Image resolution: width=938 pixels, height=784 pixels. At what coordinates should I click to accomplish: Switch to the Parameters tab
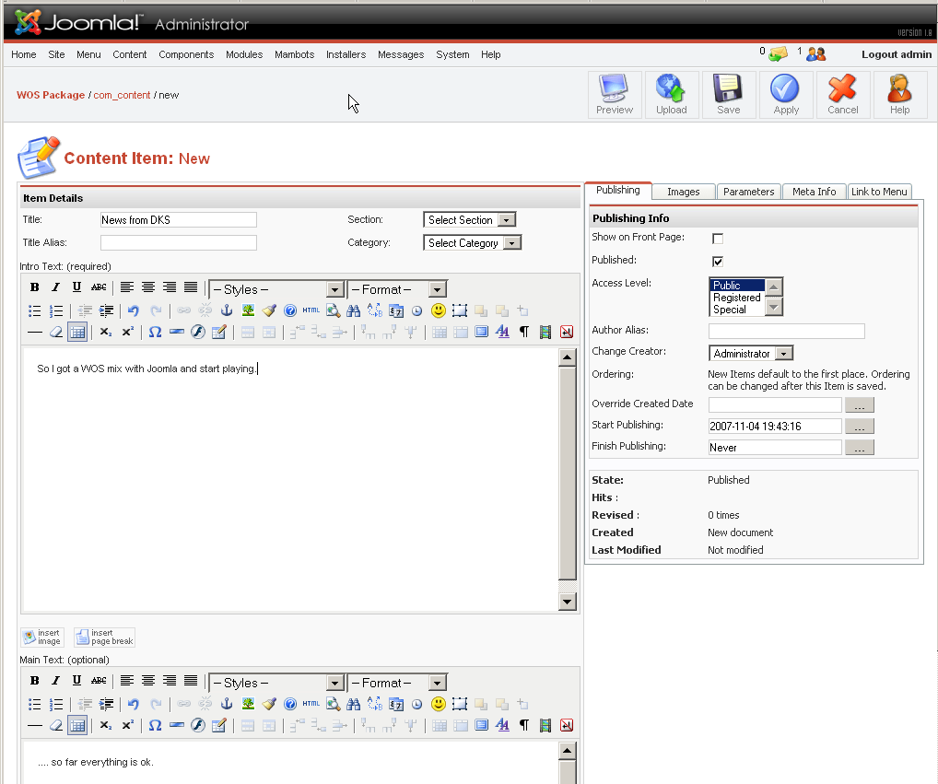click(748, 192)
